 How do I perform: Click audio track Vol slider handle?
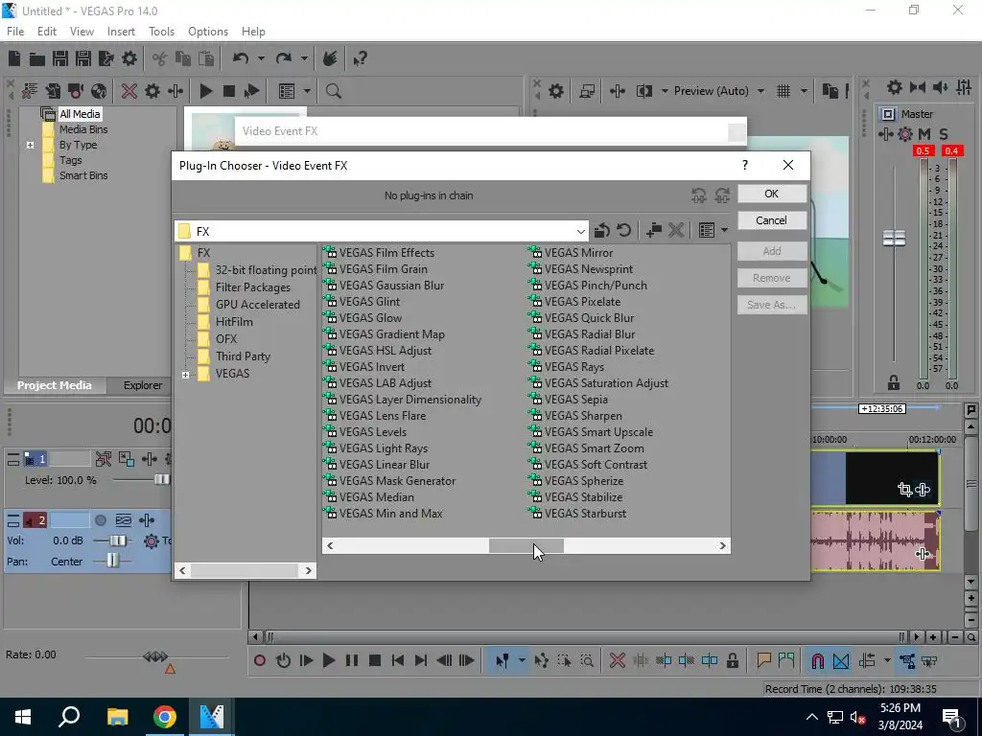[117, 540]
